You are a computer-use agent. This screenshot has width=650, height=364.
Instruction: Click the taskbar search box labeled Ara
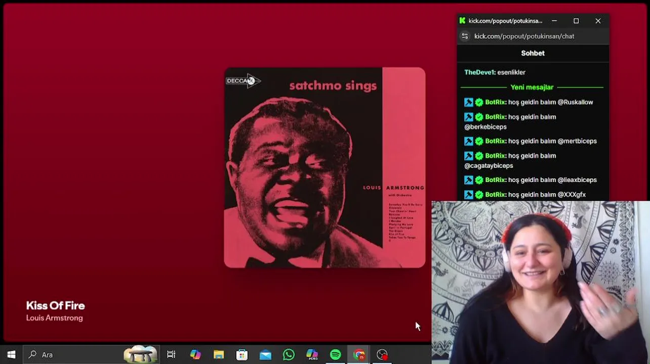91,354
